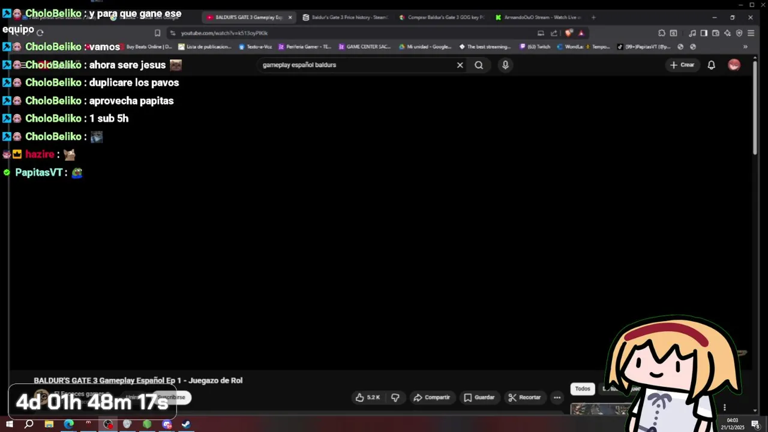Select the Todos filter chip
This screenshot has height=432, width=768.
tap(583, 389)
